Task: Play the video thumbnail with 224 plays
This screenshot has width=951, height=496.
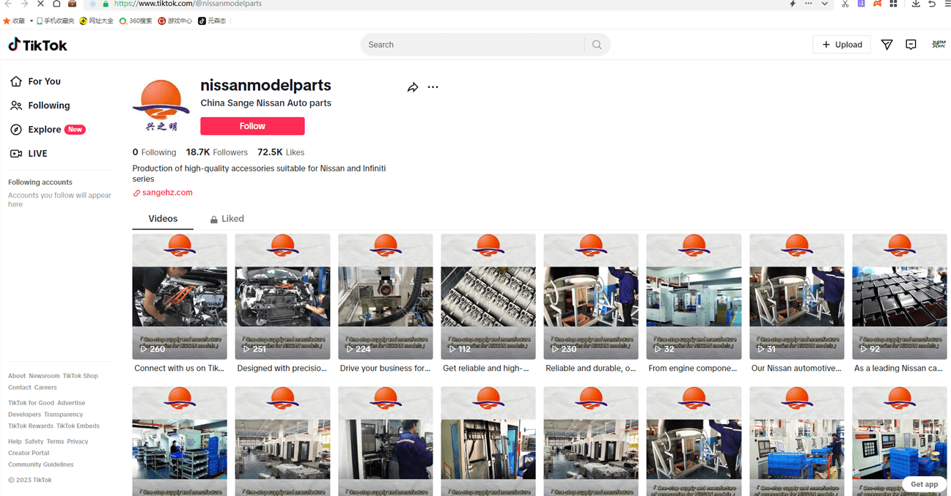Action: [386, 297]
